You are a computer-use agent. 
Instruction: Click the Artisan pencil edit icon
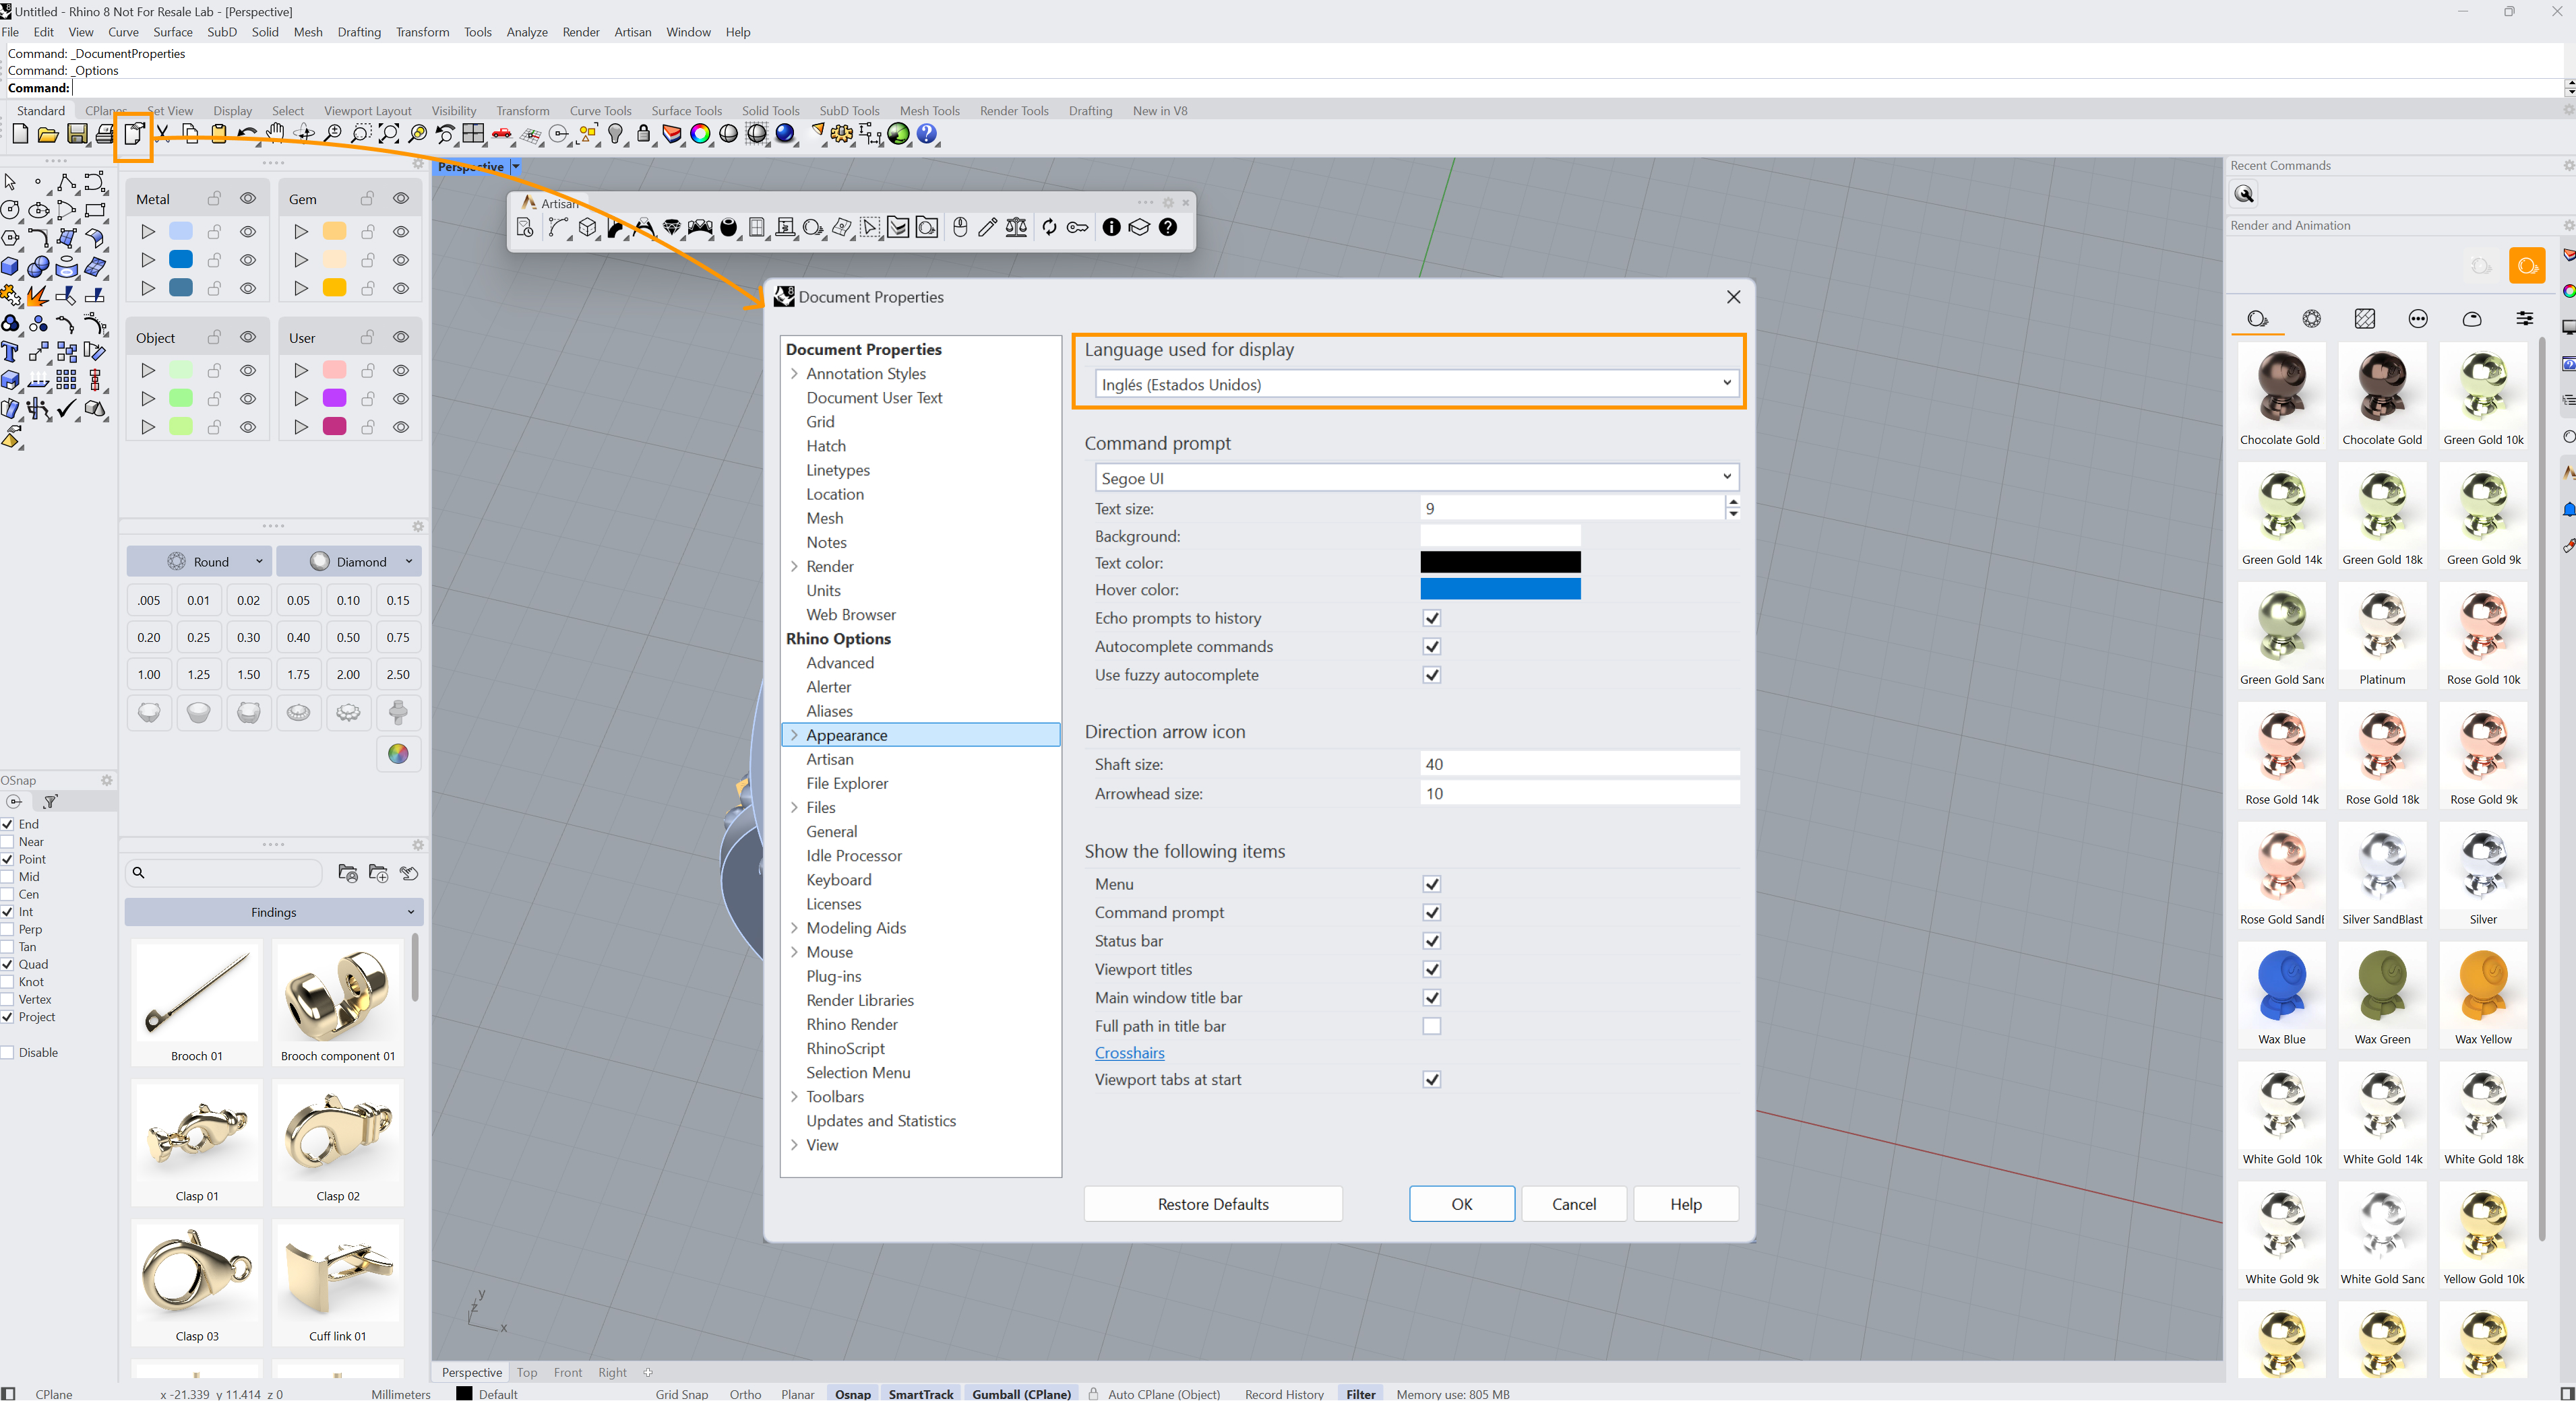point(987,228)
